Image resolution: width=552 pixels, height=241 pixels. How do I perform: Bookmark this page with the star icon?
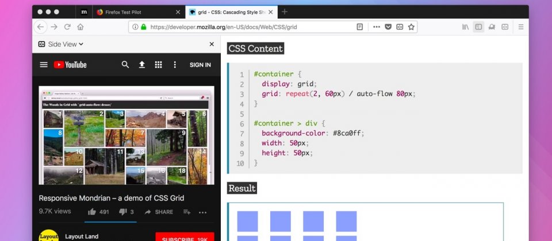coord(411,27)
